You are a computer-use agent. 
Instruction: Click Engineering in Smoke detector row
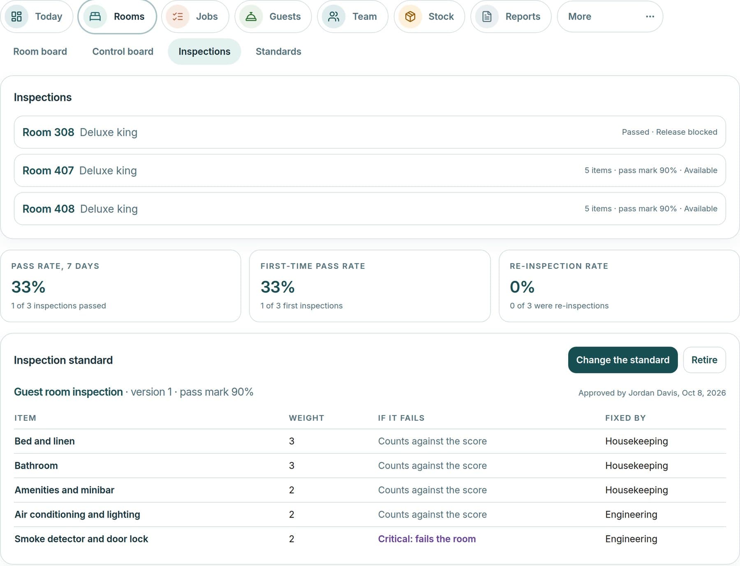tap(631, 539)
